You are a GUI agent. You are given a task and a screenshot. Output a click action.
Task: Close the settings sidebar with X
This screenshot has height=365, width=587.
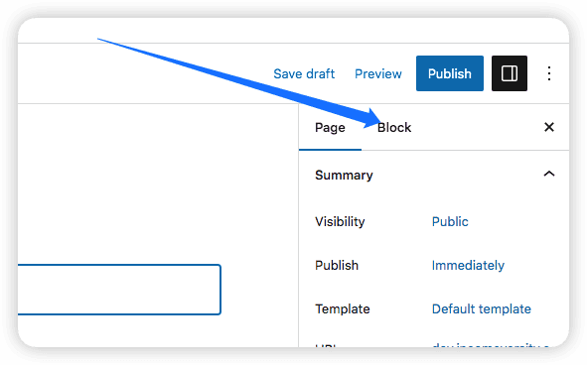point(549,127)
